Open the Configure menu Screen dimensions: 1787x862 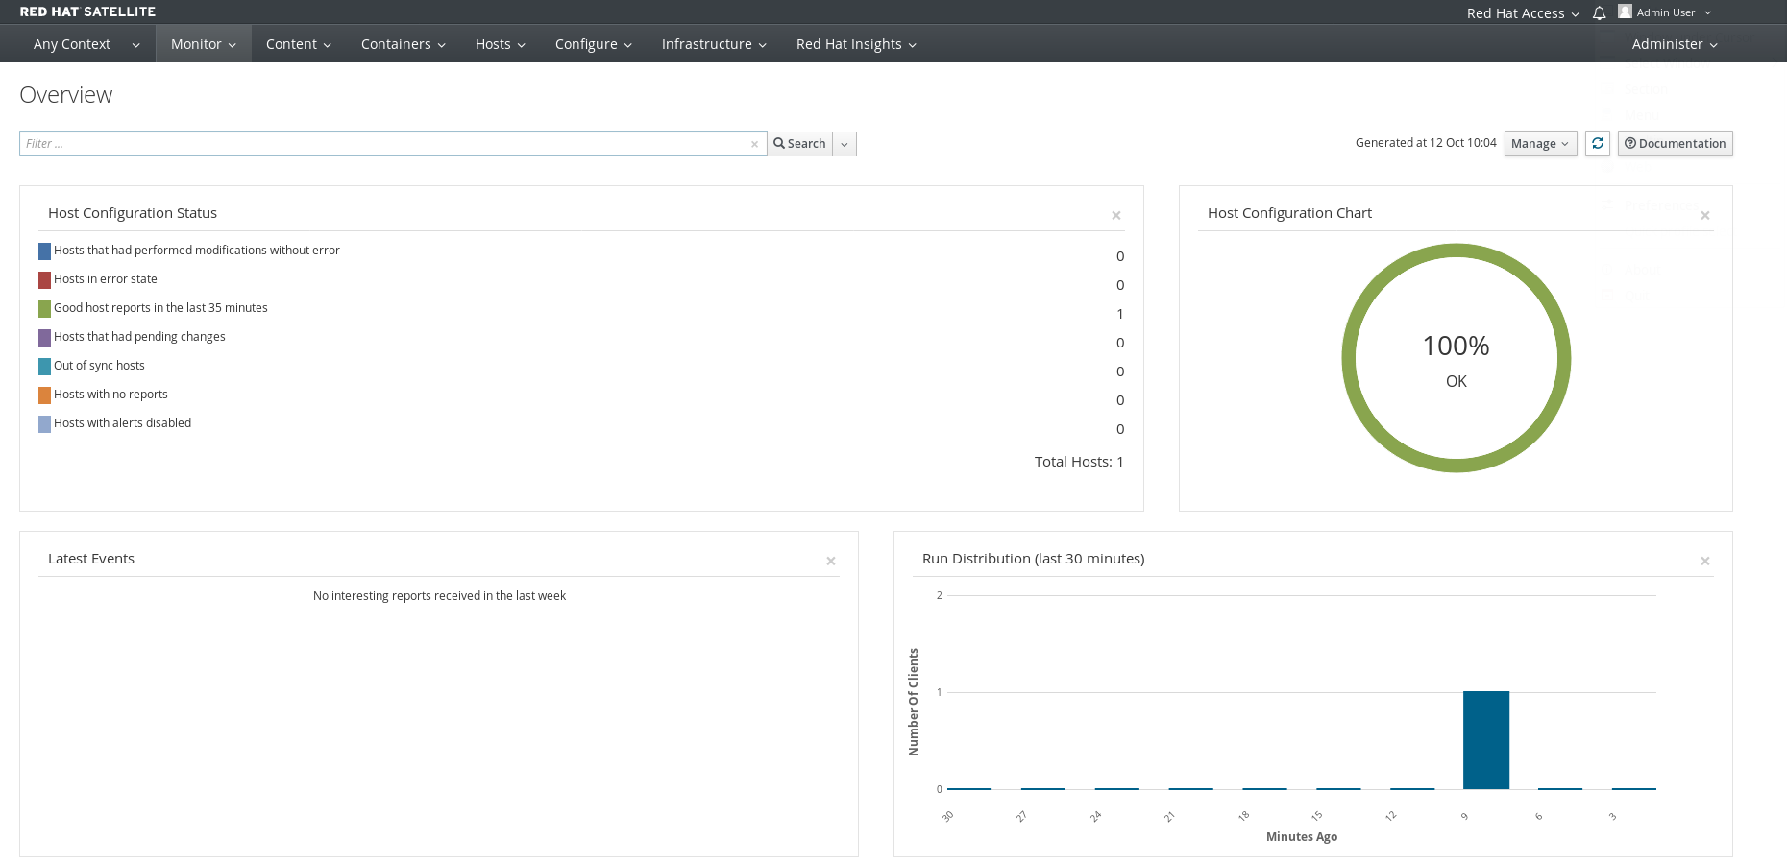[x=594, y=44]
